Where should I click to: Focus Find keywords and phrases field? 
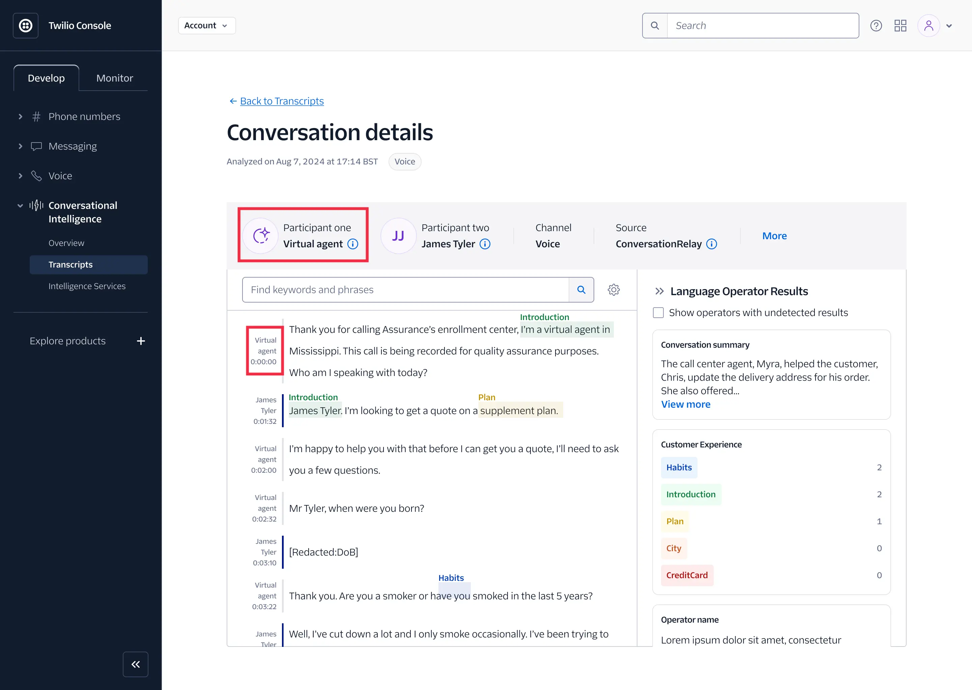[x=406, y=290]
